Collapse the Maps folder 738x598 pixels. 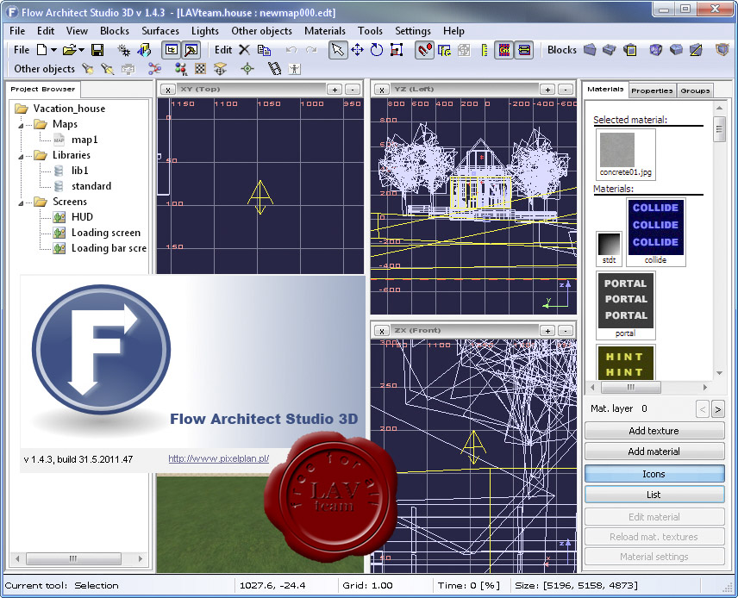[x=22, y=125]
